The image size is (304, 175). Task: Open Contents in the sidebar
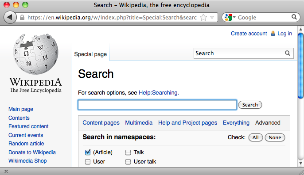[x=19, y=118]
